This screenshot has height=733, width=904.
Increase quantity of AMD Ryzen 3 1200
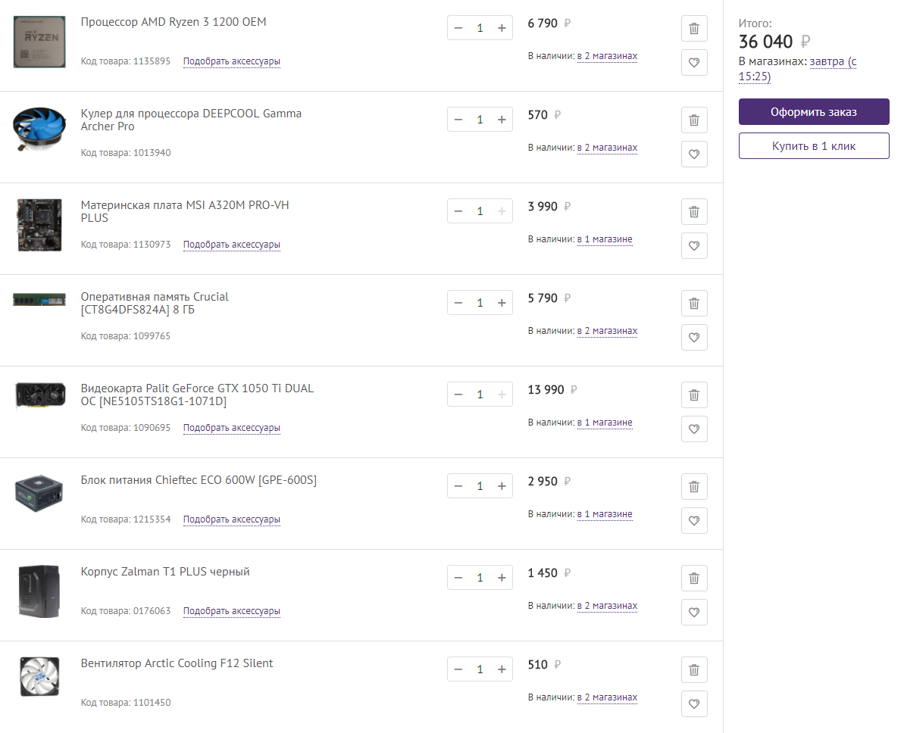point(502,28)
